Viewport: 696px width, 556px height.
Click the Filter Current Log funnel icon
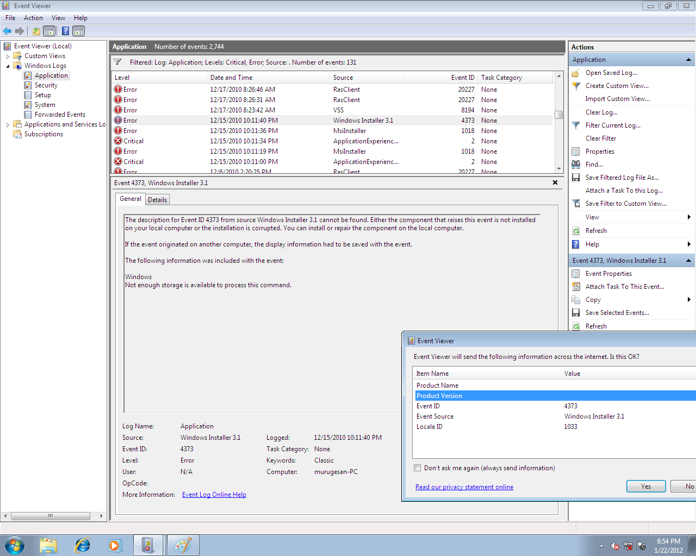point(575,125)
